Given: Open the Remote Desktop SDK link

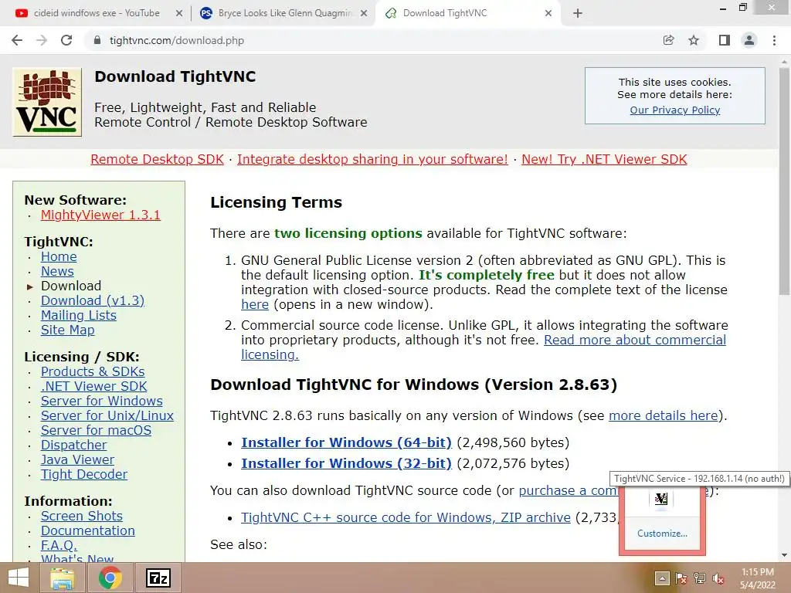Looking at the screenshot, I should [x=157, y=159].
